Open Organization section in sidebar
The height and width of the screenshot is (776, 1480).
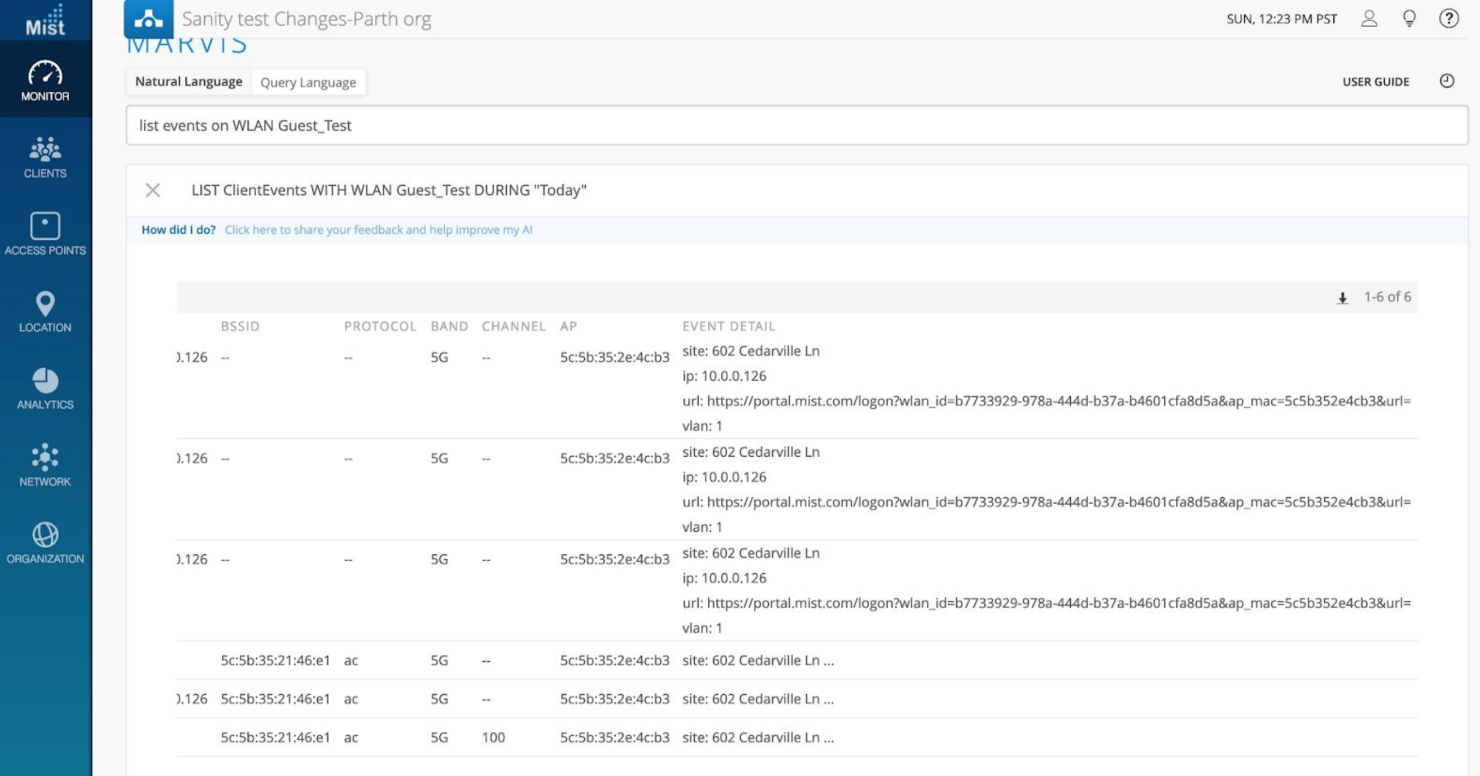click(x=45, y=542)
